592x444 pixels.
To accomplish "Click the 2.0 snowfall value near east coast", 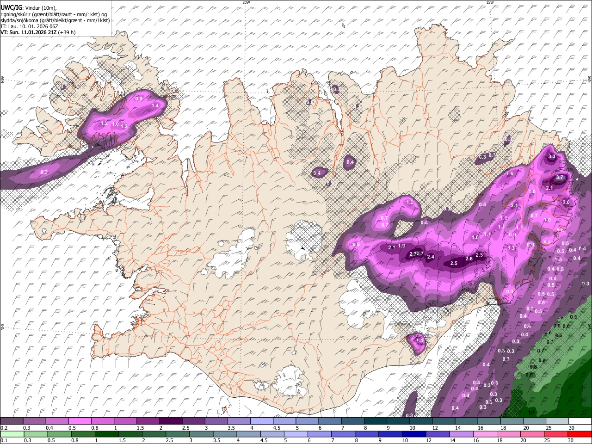I will [566, 203].
